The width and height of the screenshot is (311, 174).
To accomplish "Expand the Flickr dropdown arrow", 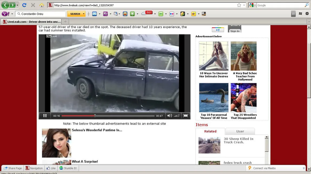I will coord(177,14).
